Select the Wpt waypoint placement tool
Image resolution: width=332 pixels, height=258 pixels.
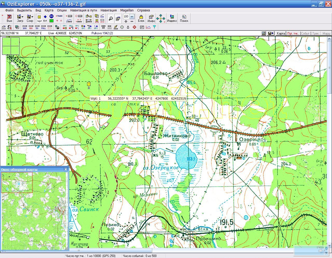(x=39, y=18)
